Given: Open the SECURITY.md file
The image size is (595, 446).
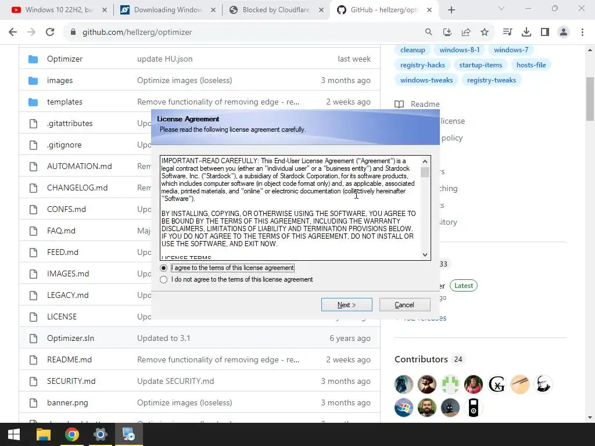Looking at the screenshot, I should (x=71, y=381).
